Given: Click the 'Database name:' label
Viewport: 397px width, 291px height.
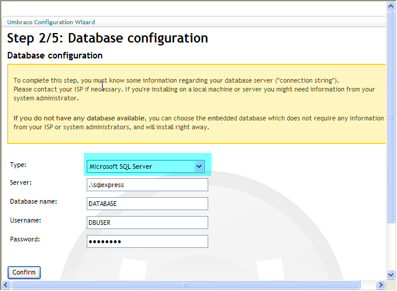Looking at the screenshot, I should tap(34, 201).
